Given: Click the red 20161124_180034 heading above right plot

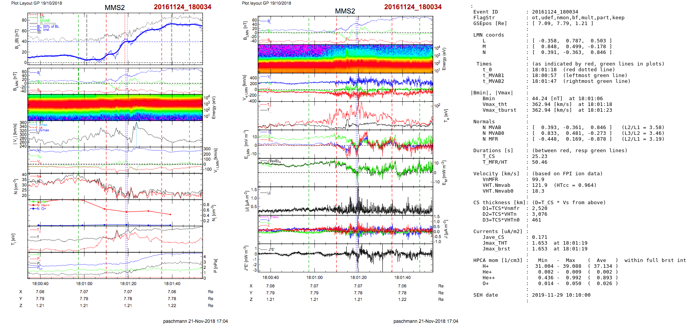Looking at the screenshot, I should point(412,7).
